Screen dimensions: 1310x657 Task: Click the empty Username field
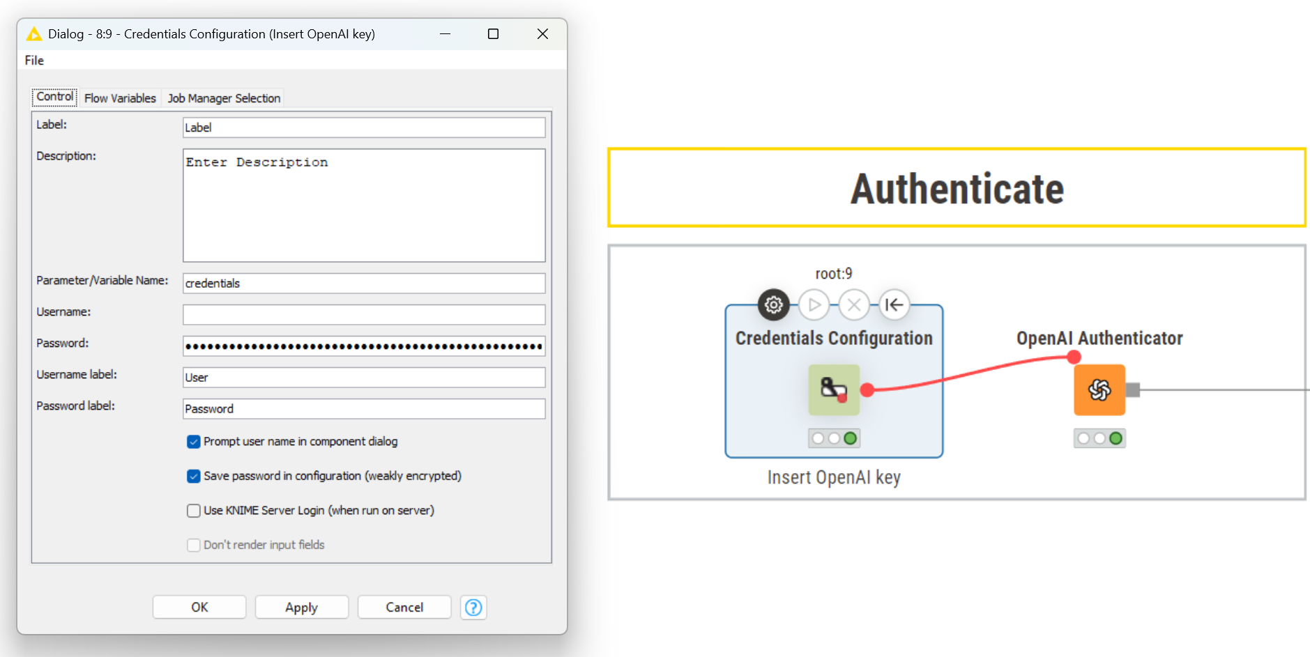pos(364,315)
